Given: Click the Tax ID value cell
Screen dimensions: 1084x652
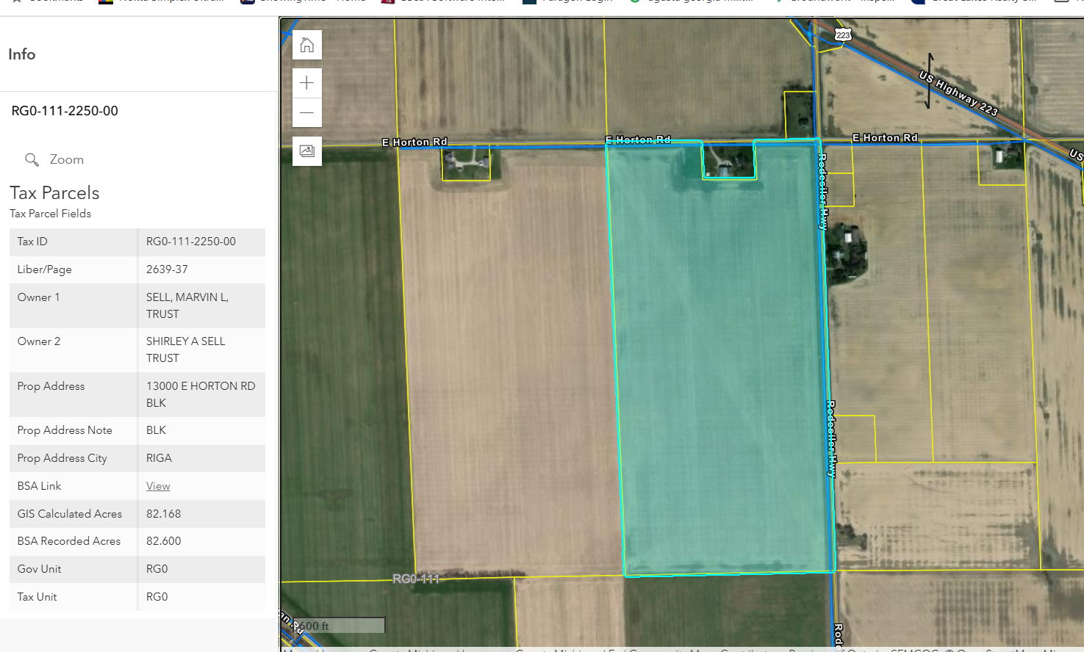Looking at the screenshot, I should [x=191, y=242].
